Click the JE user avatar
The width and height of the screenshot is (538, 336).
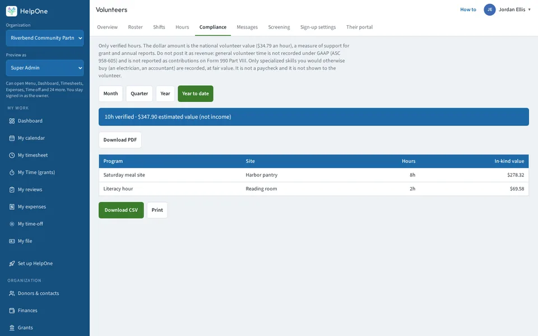[490, 10]
